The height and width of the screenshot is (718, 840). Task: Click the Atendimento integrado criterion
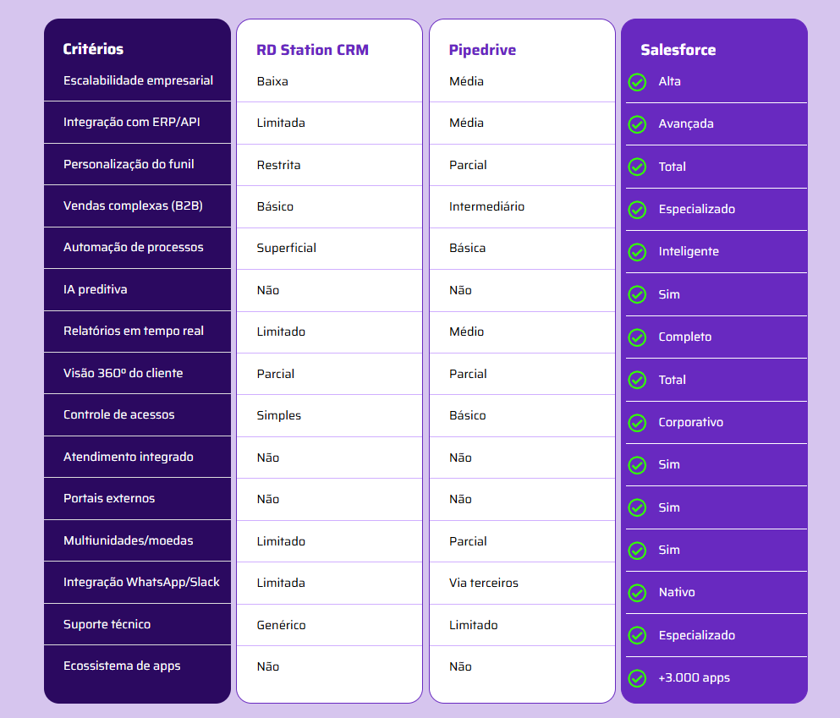(129, 457)
